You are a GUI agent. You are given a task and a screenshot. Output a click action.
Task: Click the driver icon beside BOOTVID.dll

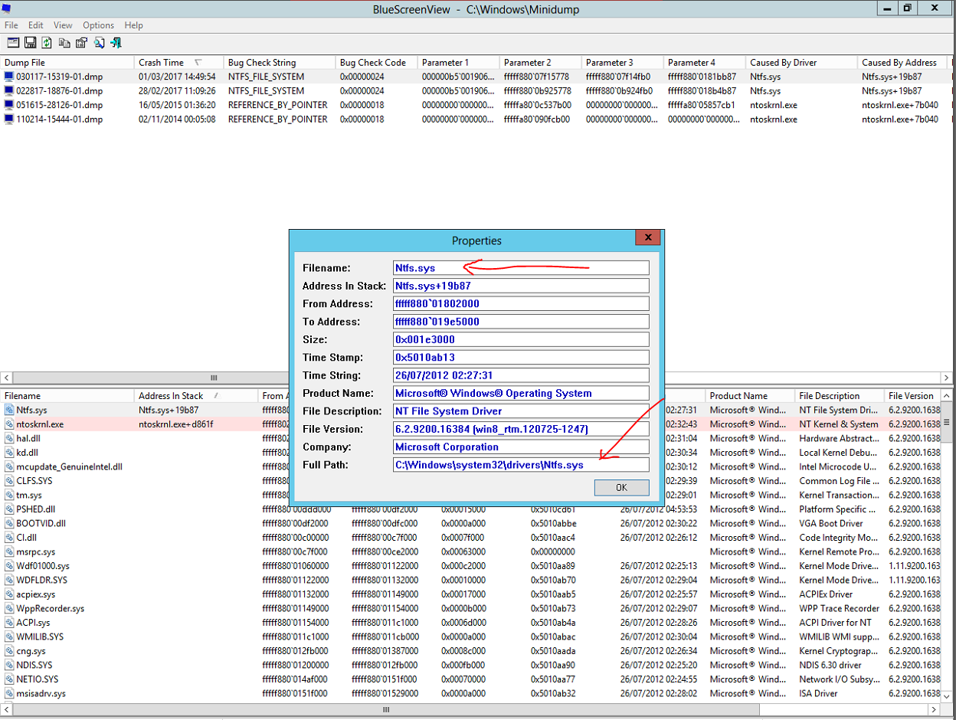click(x=9, y=523)
